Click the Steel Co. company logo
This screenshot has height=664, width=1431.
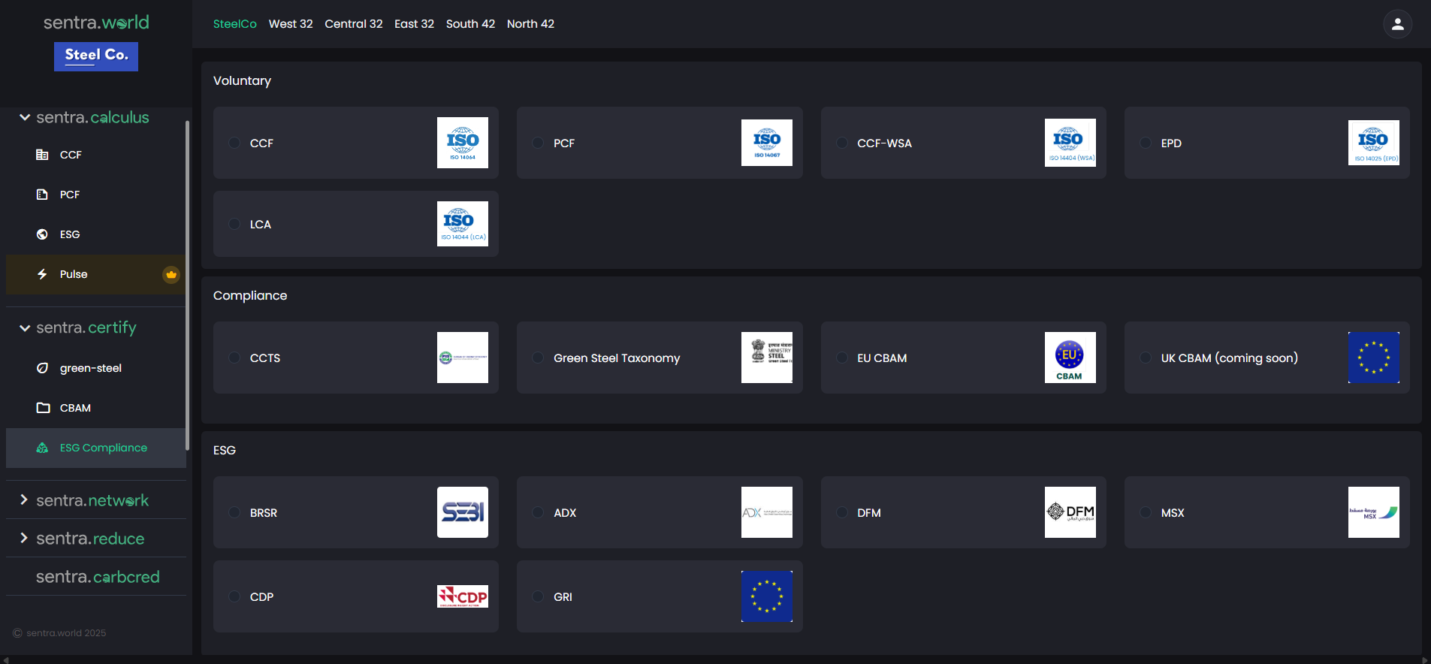pyautogui.click(x=96, y=56)
